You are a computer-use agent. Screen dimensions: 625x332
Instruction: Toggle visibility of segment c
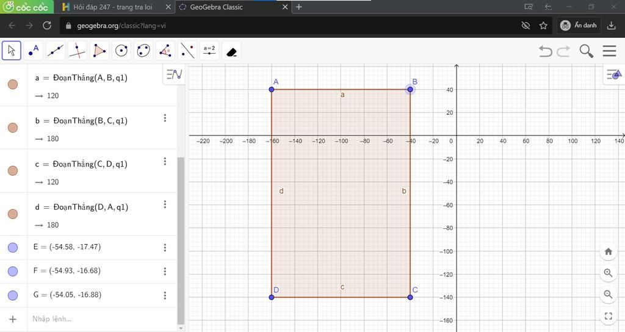coord(13,171)
